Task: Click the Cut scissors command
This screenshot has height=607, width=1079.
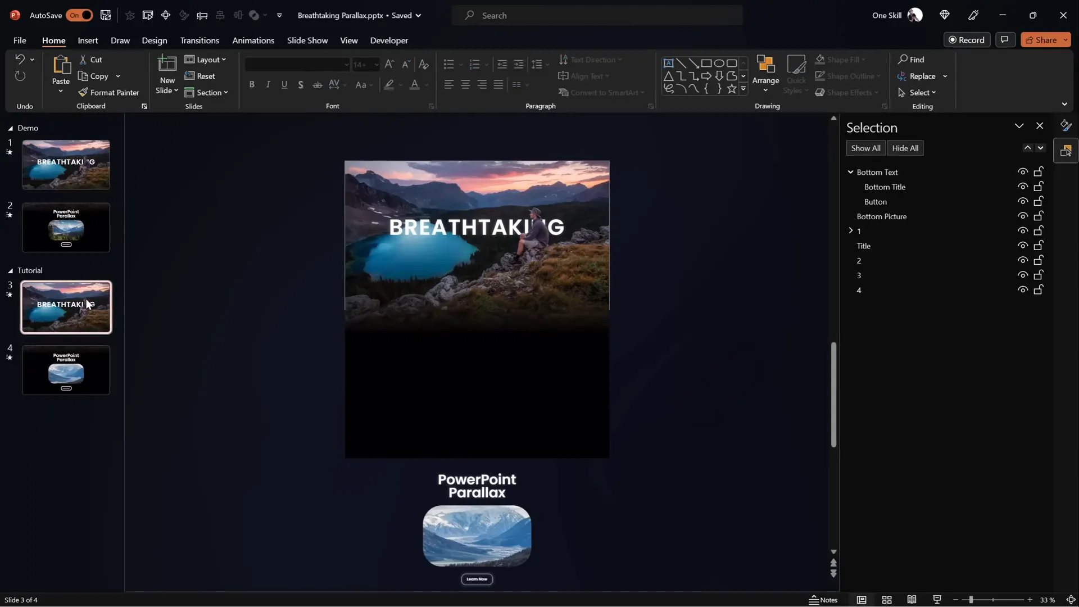Action: (x=90, y=60)
